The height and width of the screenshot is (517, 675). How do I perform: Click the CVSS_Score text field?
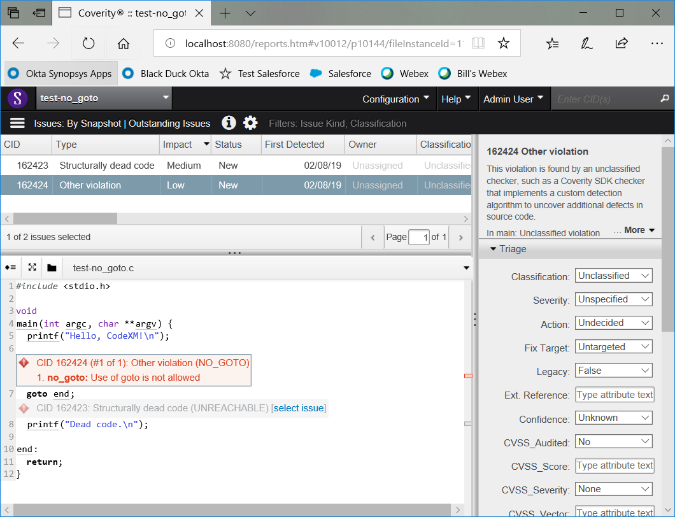click(615, 466)
